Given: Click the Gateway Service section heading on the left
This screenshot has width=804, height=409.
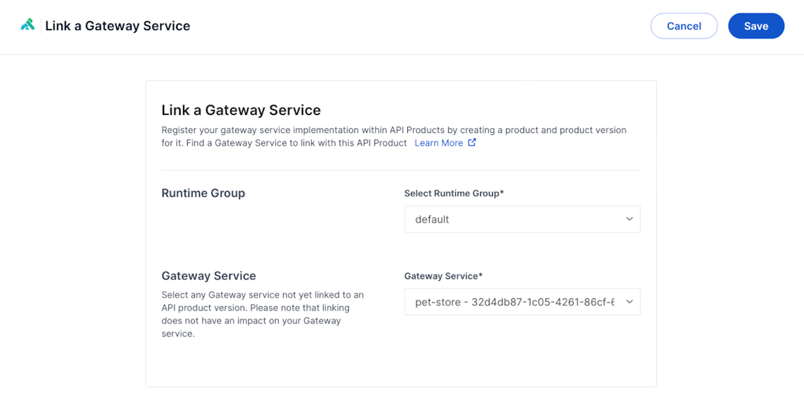Looking at the screenshot, I should (x=208, y=276).
